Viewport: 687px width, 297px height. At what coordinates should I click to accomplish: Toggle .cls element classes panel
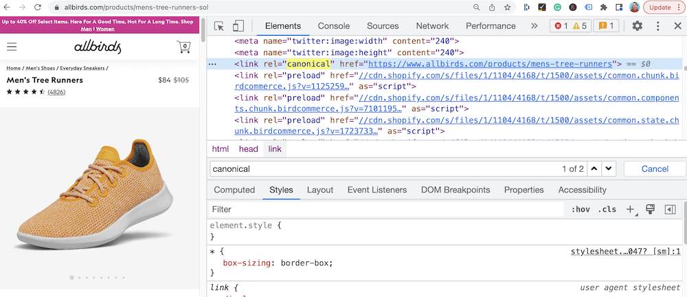pos(607,209)
